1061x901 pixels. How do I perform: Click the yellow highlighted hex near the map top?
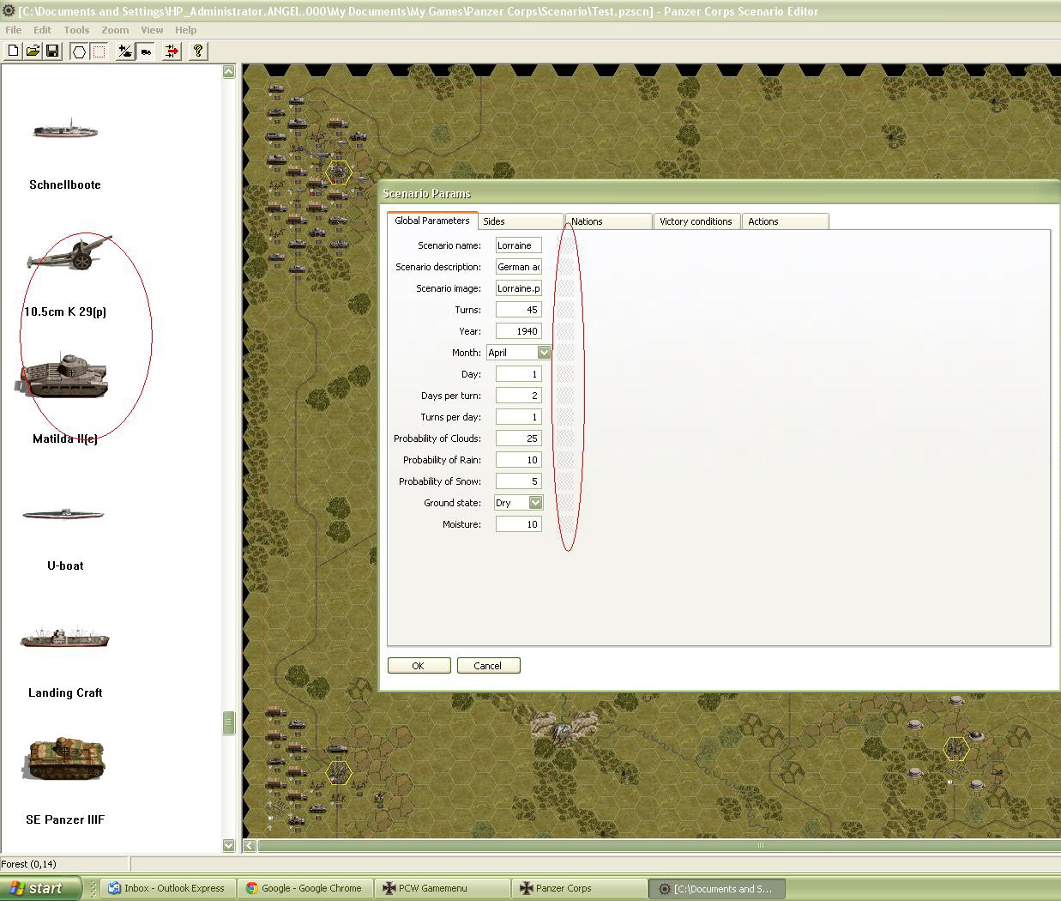(x=339, y=172)
